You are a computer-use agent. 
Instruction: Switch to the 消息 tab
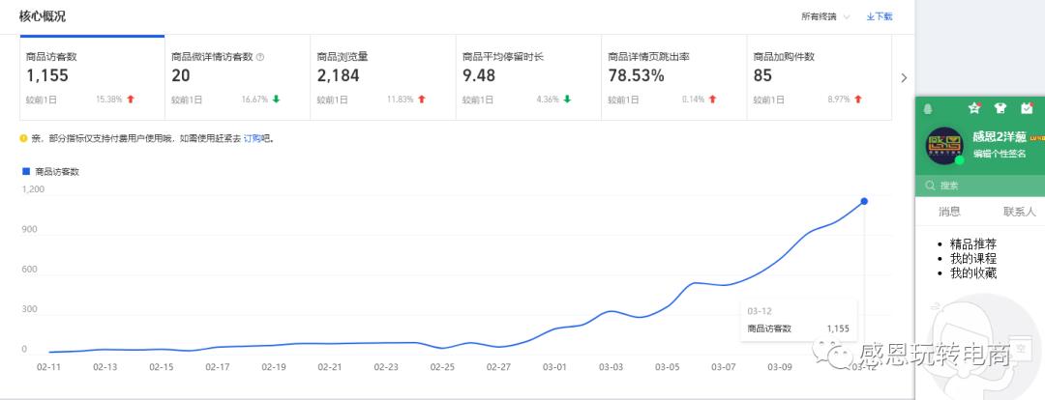coord(950,212)
